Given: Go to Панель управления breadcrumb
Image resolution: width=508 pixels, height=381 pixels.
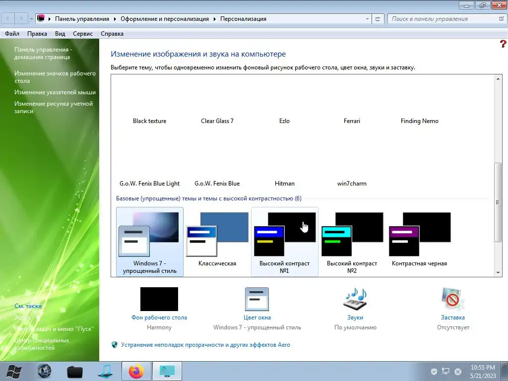Looking at the screenshot, I should click(82, 19).
